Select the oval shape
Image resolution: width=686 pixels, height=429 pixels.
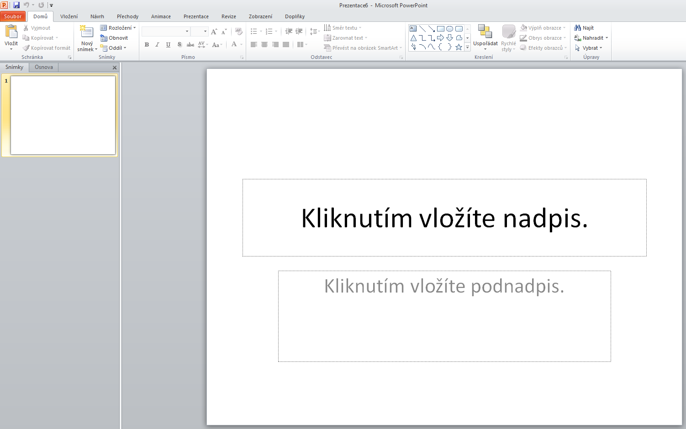pyautogui.click(x=450, y=28)
